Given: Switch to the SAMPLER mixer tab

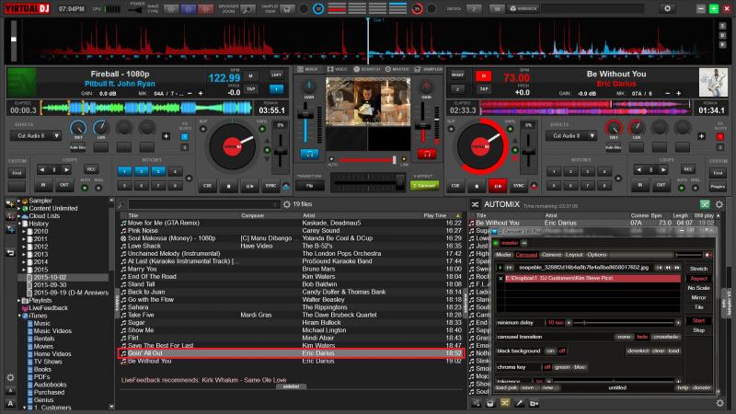Looking at the screenshot, I should 428,69.
